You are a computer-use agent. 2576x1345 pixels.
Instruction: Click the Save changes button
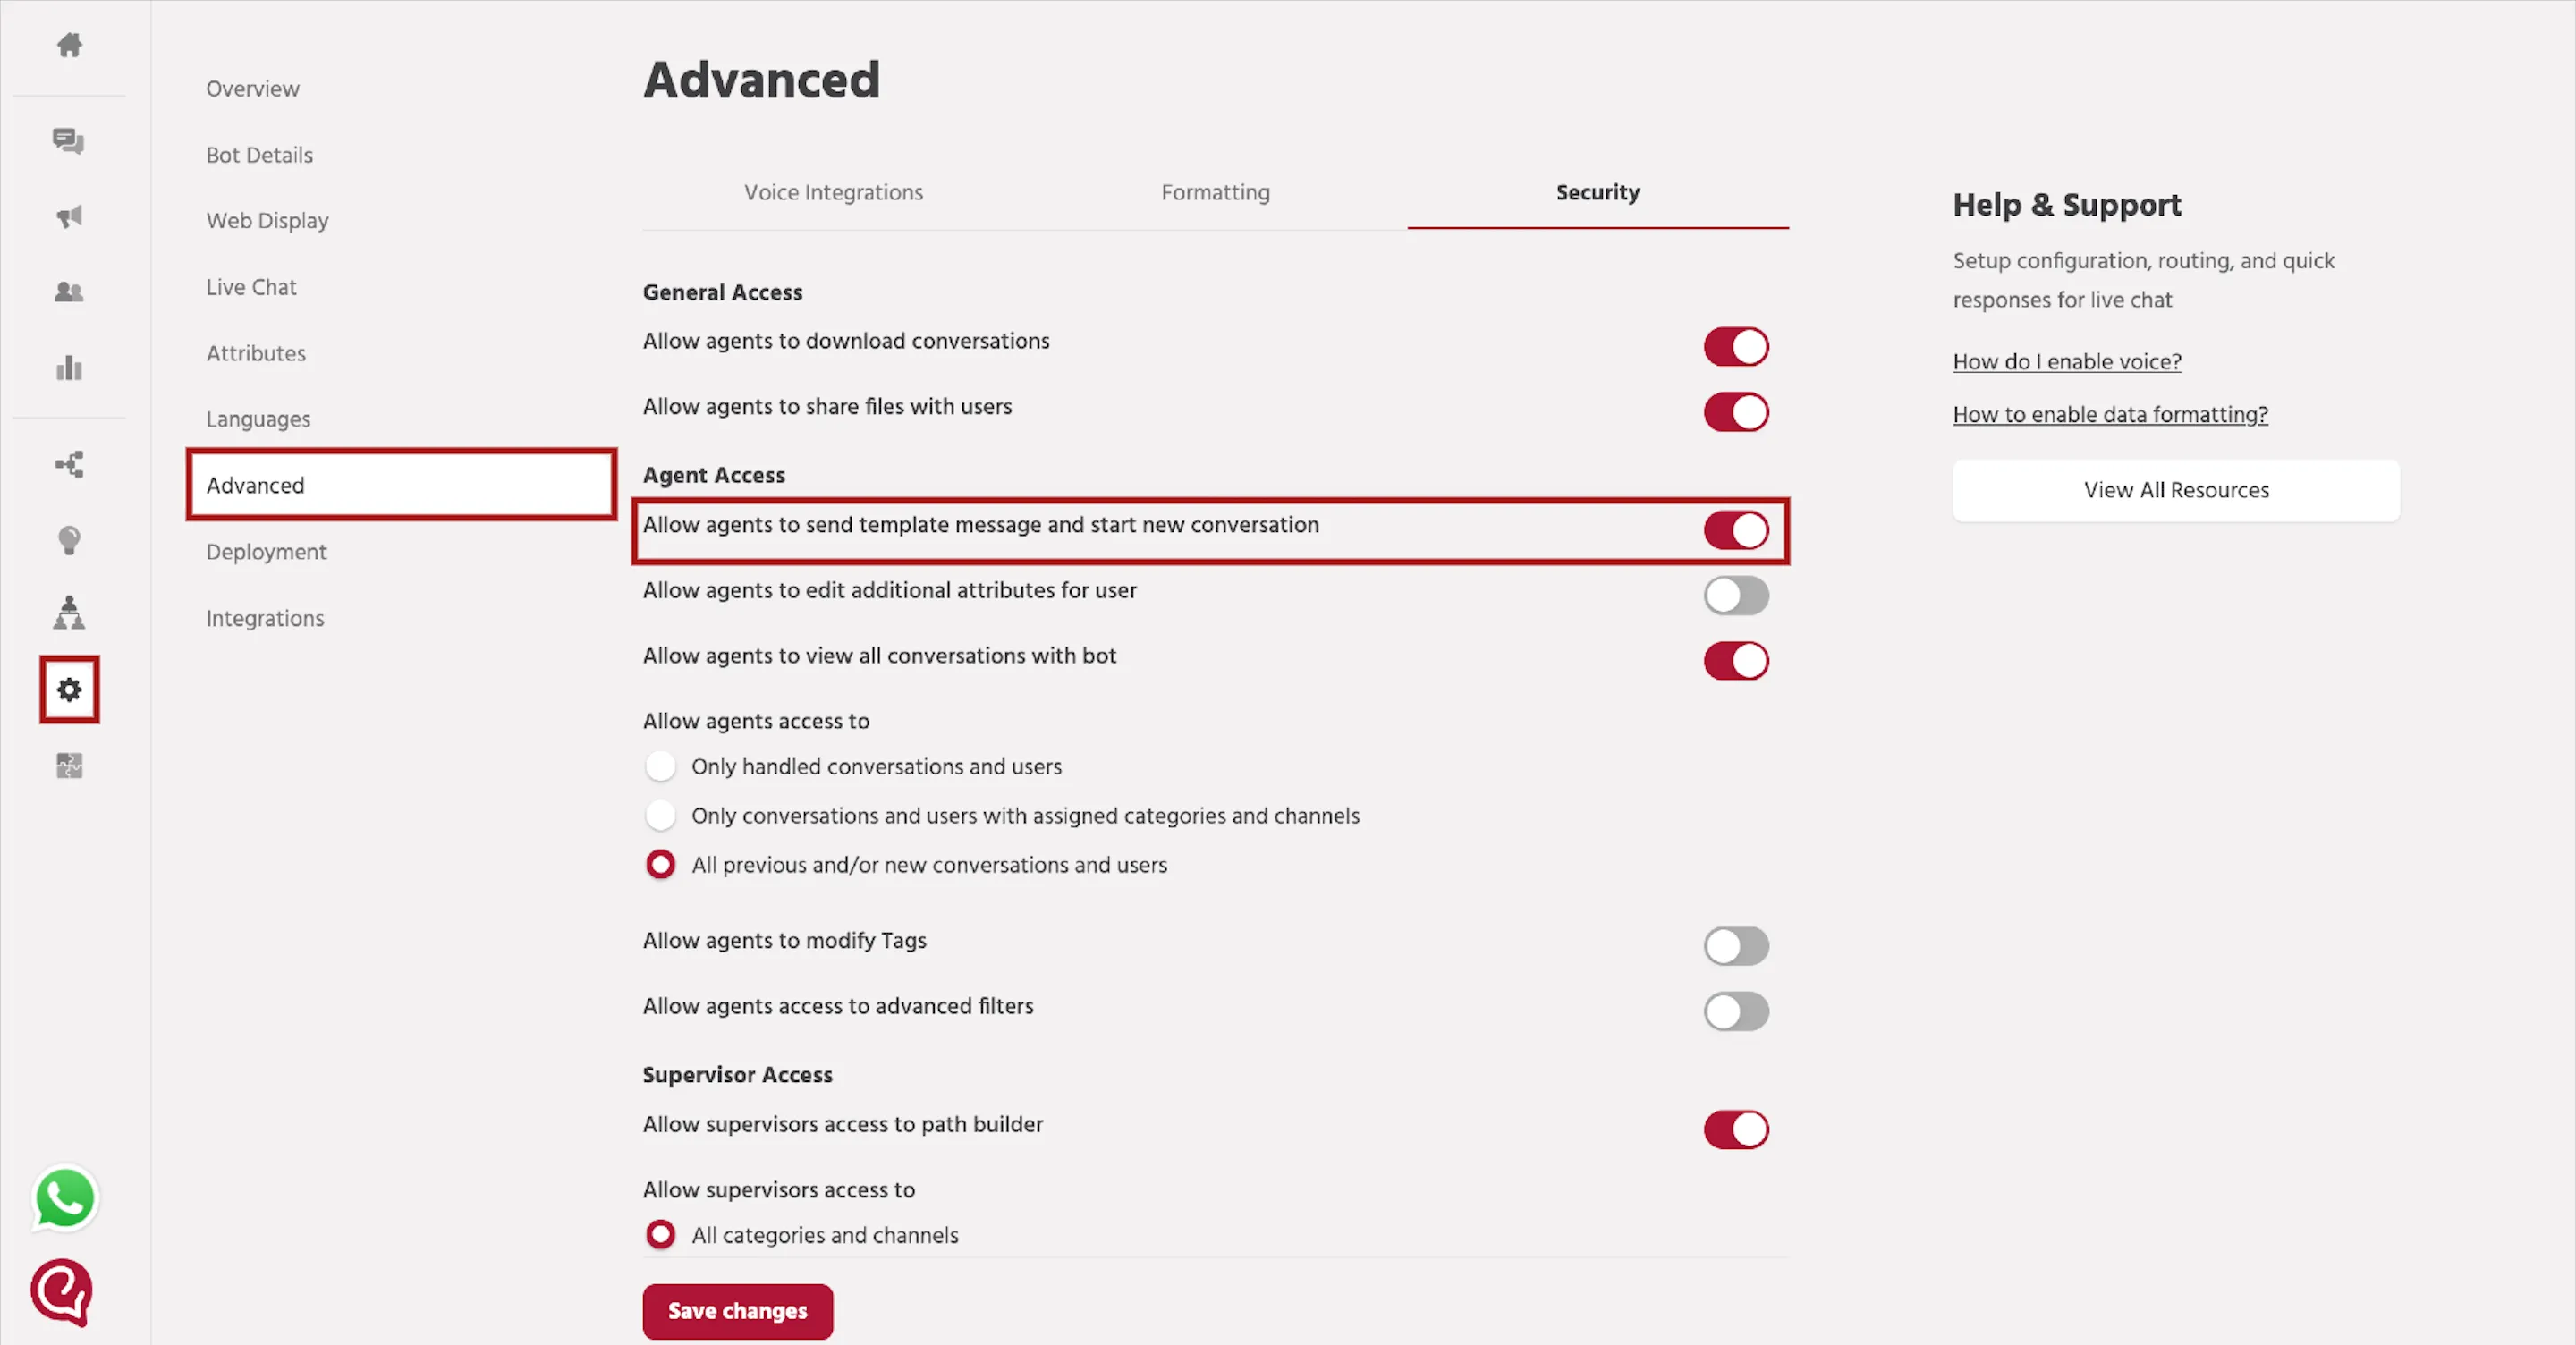tap(738, 1311)
